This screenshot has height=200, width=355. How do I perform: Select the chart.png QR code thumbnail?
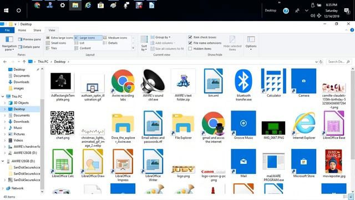(x=62, y=123)
